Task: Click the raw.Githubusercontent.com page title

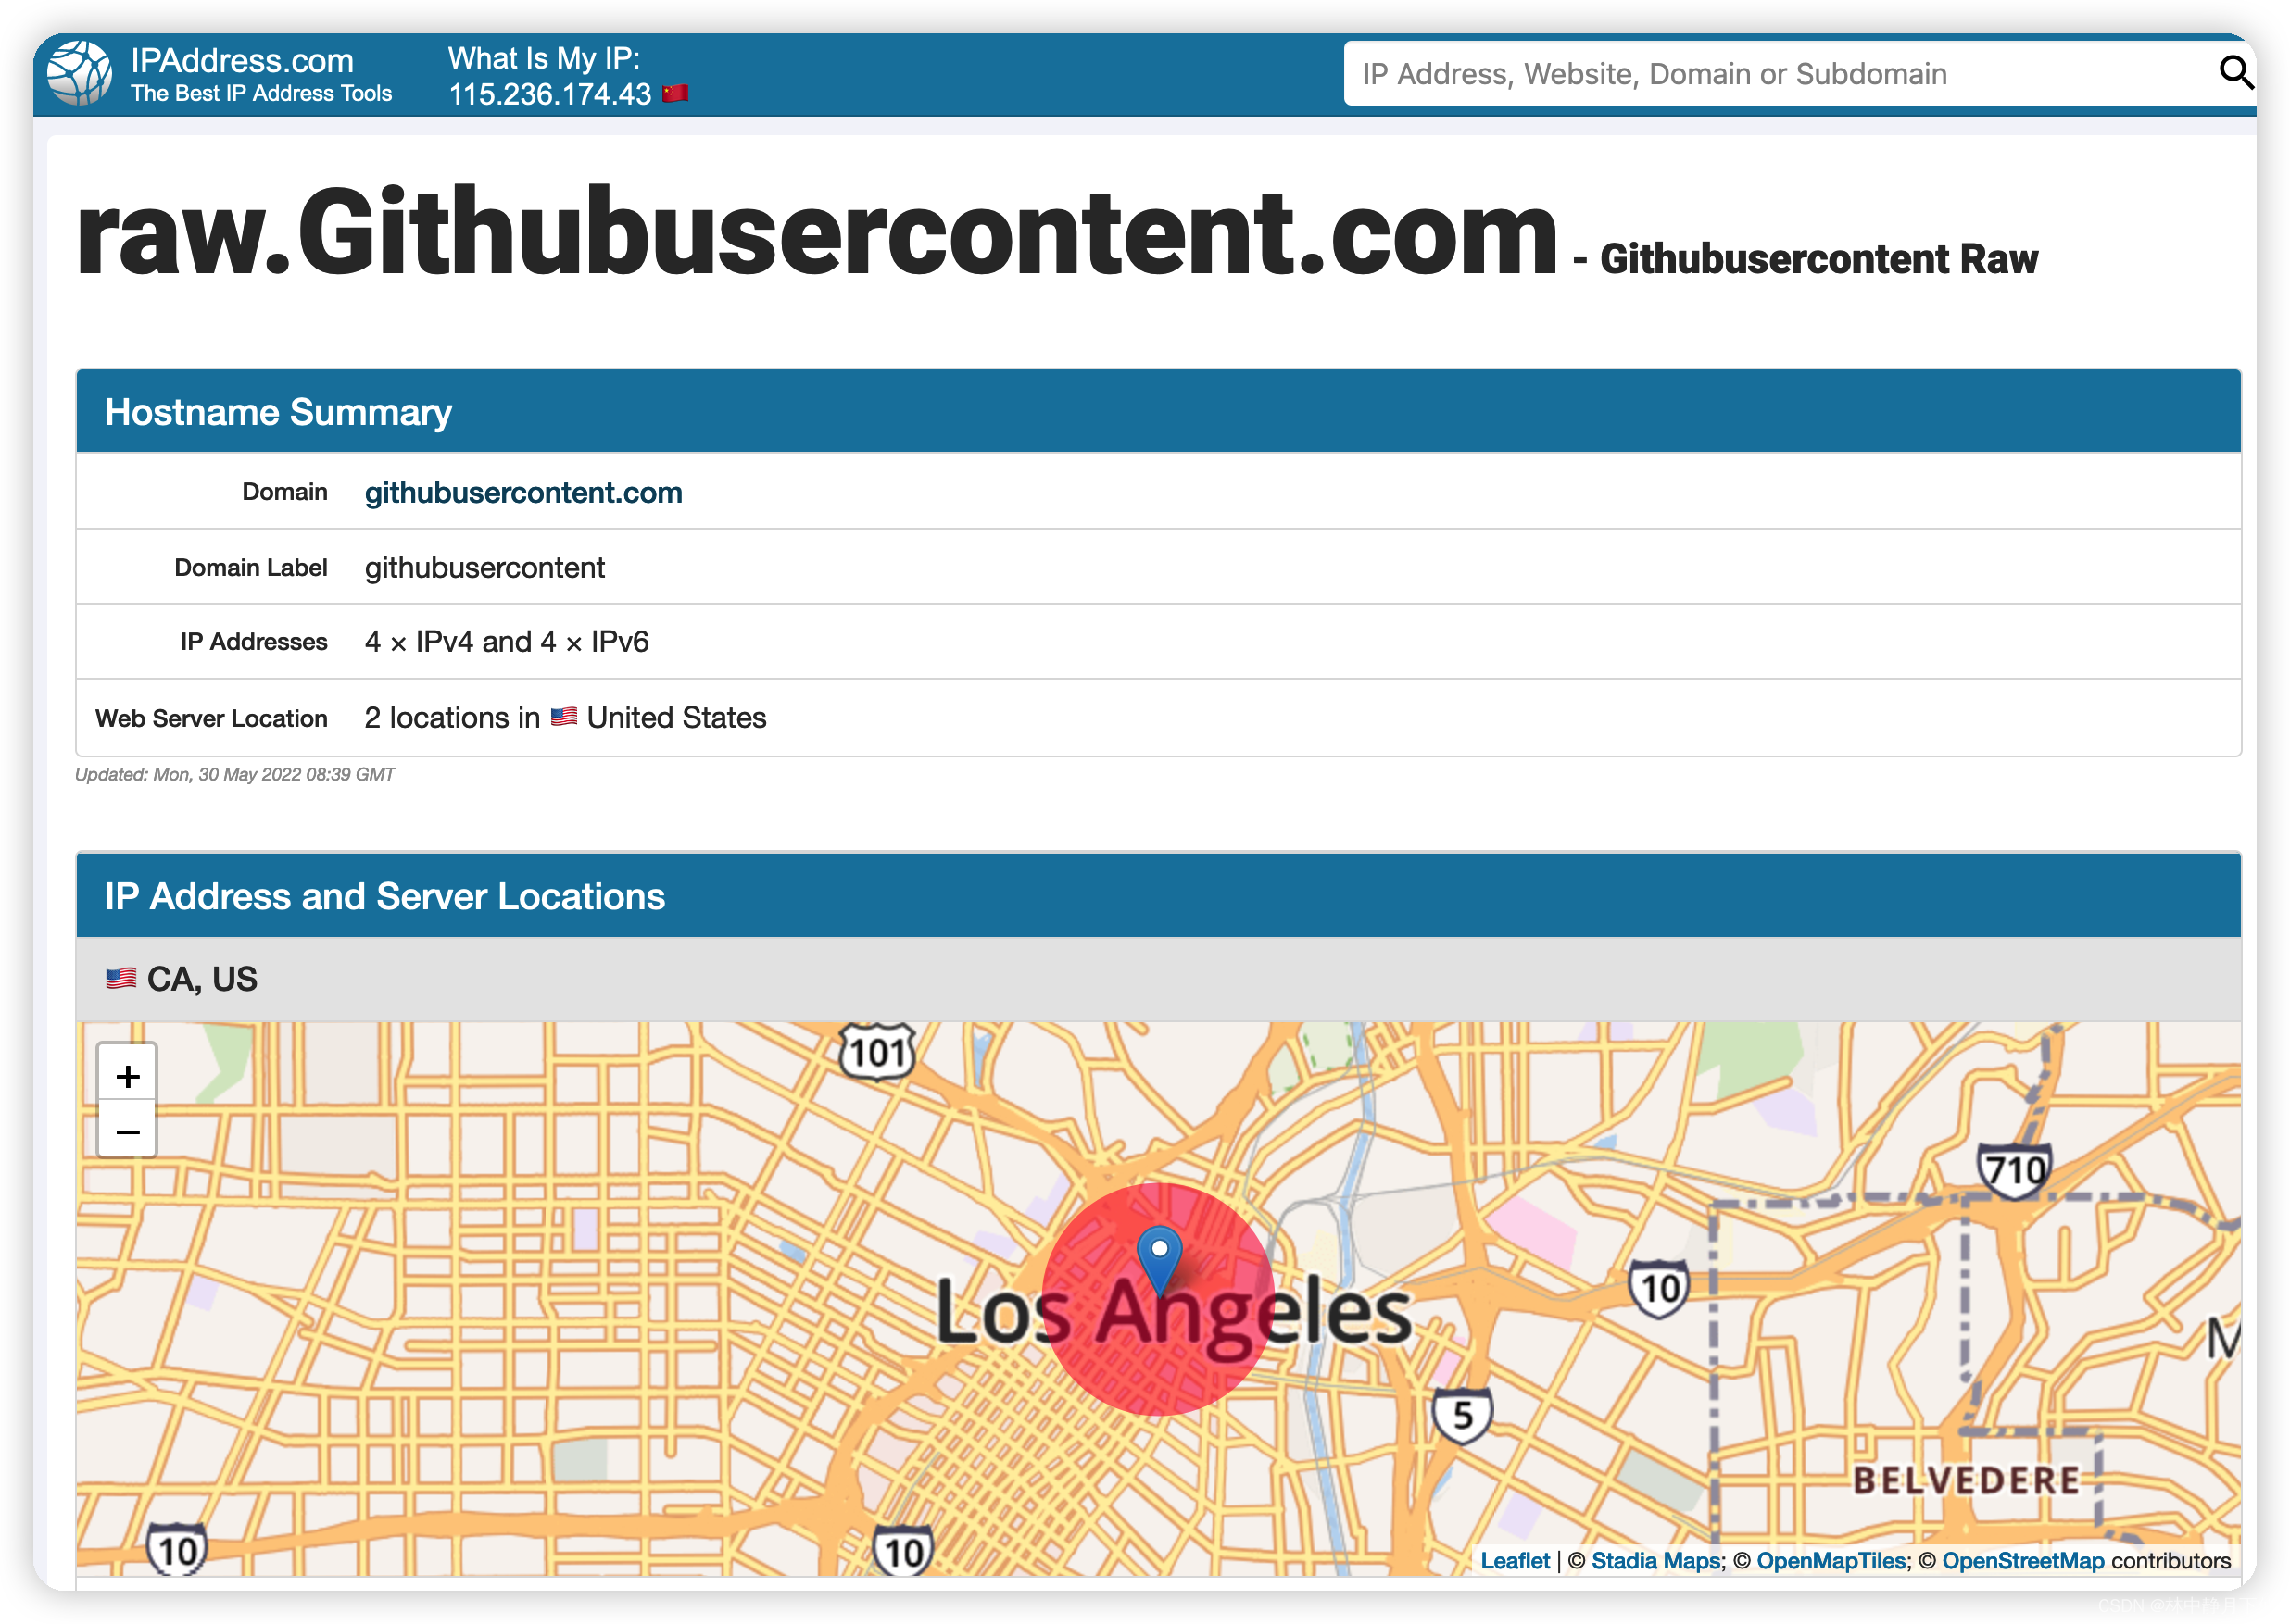Action: pyautogui.click(x=816, y=232)
